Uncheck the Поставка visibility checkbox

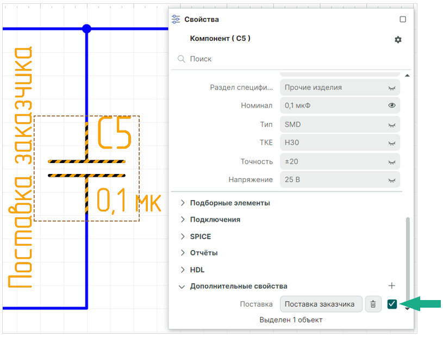(x=392, y=304)
